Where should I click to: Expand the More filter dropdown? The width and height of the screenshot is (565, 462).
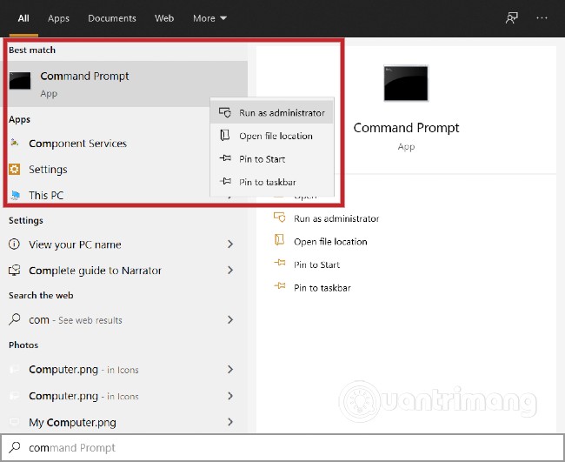[x=209, y=17]
